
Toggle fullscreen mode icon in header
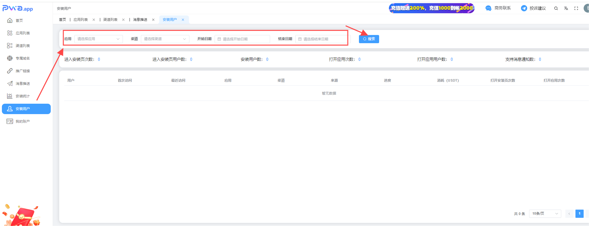point(576,9)
